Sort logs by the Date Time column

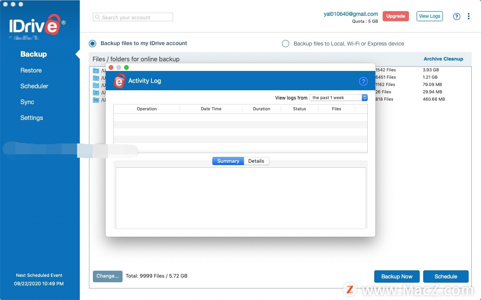[211, 109]
